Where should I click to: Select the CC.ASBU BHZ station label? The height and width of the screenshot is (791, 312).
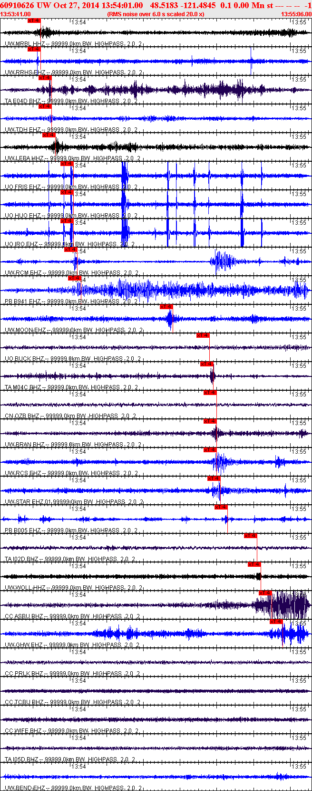(72, 616)
